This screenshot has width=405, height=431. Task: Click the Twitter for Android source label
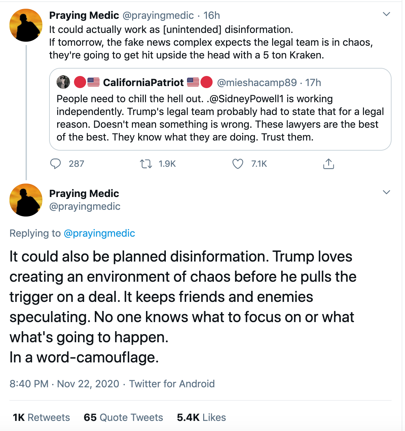[x=172, y=384]
